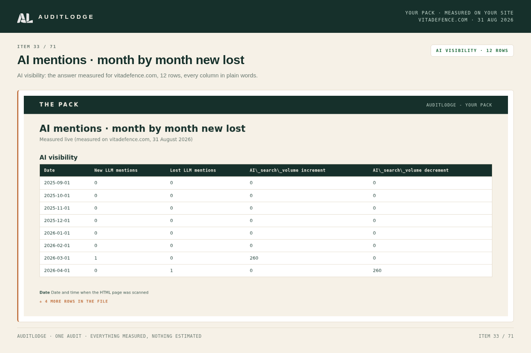Click the 'Measured live' subtitle in the pack
The width and height of the screenshot is (531, 353).
pos(116,140)
